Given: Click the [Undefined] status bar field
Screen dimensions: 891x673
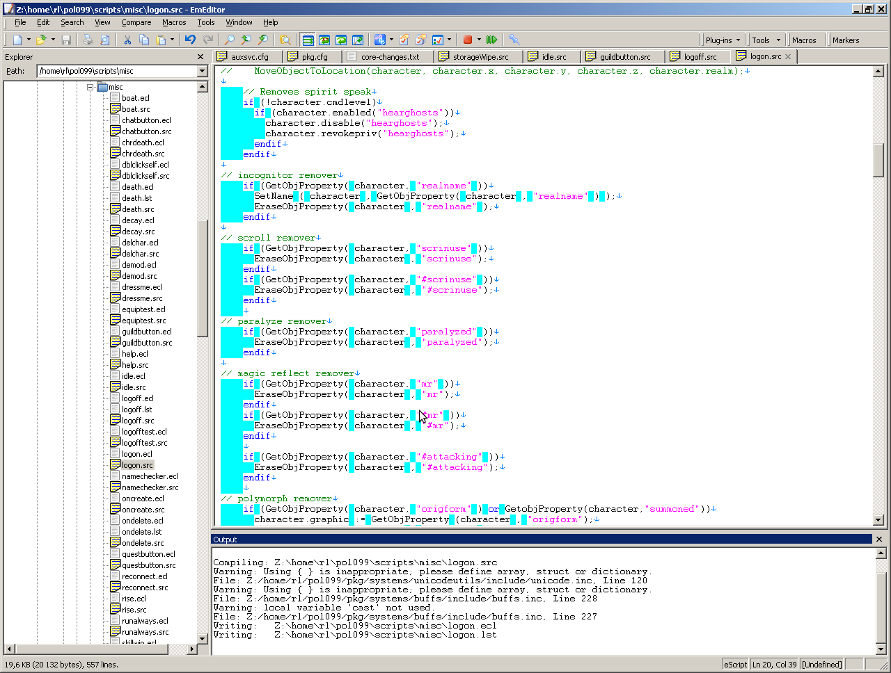Looking at the screenshot, I should point(821,665).
